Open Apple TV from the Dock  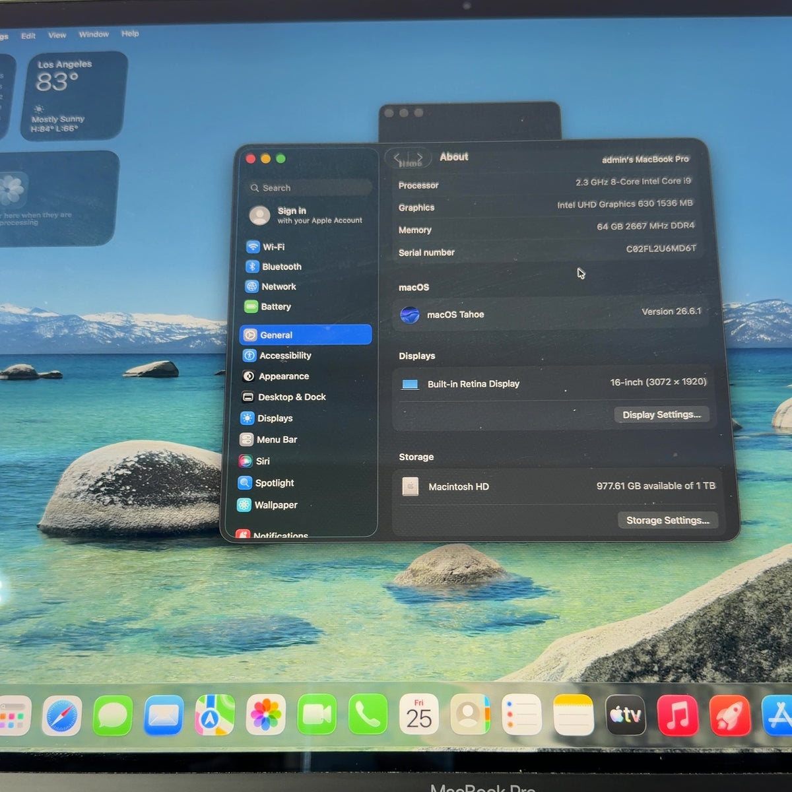click(x=625, y=715)
